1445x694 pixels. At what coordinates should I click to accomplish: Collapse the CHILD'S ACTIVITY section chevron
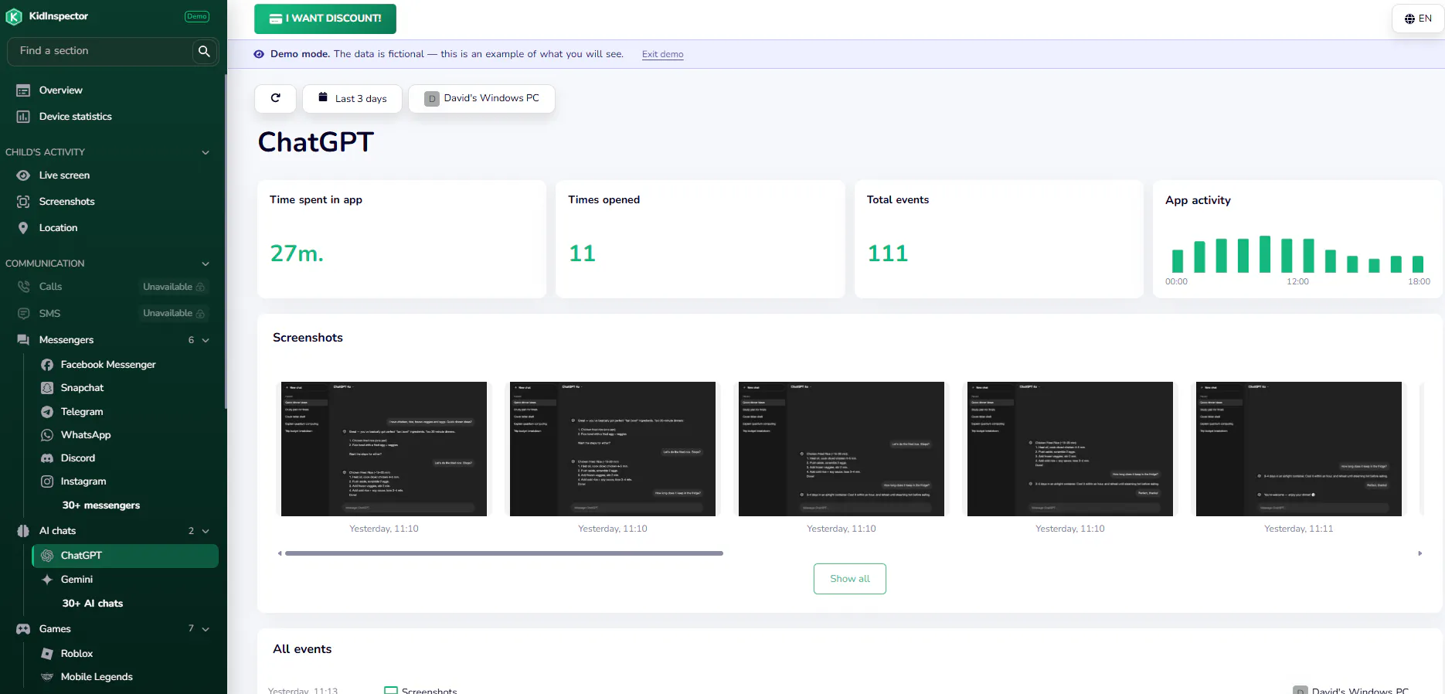206,152
